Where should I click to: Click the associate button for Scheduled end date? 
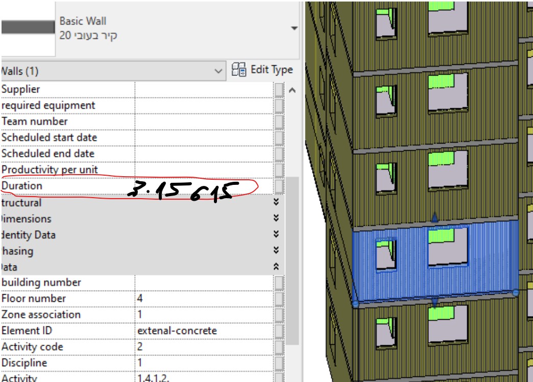279,154
